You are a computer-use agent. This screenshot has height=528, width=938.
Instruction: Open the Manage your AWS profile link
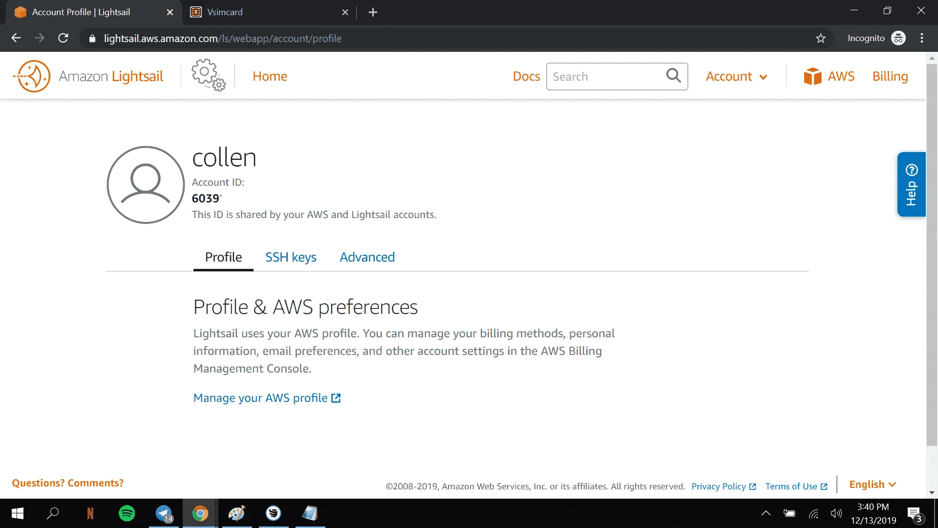tap(267, 398)
